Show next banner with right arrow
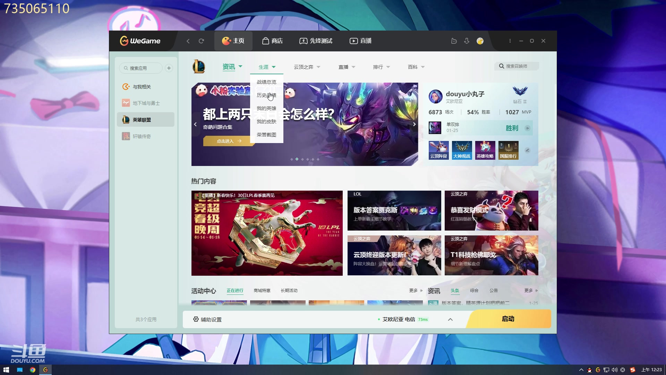The image size is (666, 375). tap(414, 124)
